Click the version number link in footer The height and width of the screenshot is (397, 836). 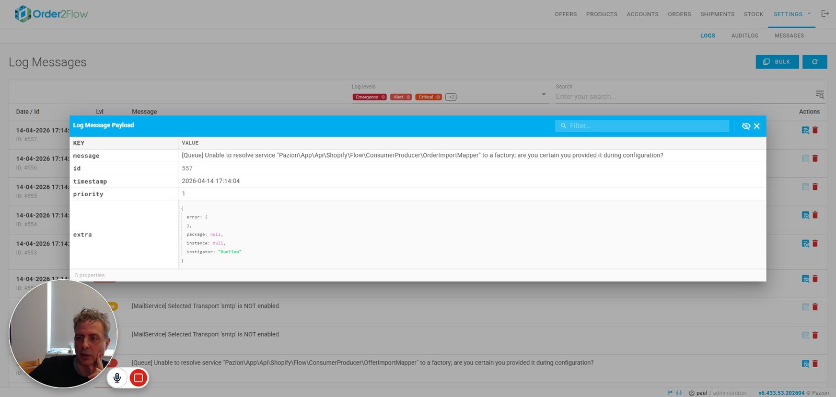782,393
